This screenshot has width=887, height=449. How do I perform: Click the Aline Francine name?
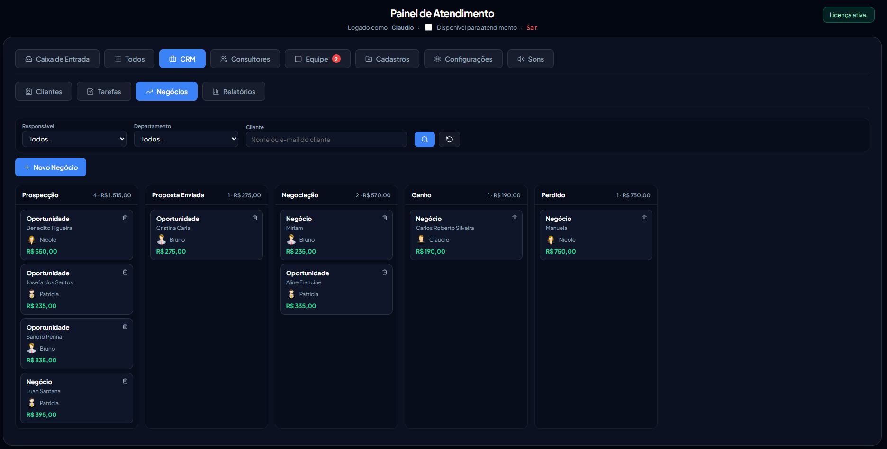coord(304,282)
